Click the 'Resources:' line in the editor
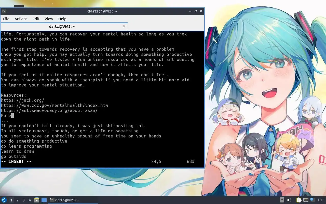Viewport: 326px width, 204px height. (14, 95)
